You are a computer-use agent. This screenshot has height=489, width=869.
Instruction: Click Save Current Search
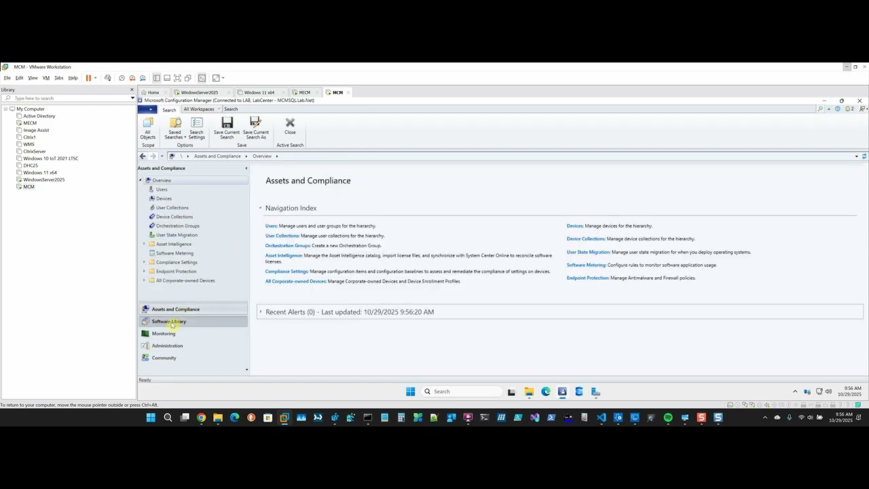click(227, 128)
